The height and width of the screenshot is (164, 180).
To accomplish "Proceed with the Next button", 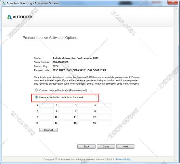I will 125,146.
